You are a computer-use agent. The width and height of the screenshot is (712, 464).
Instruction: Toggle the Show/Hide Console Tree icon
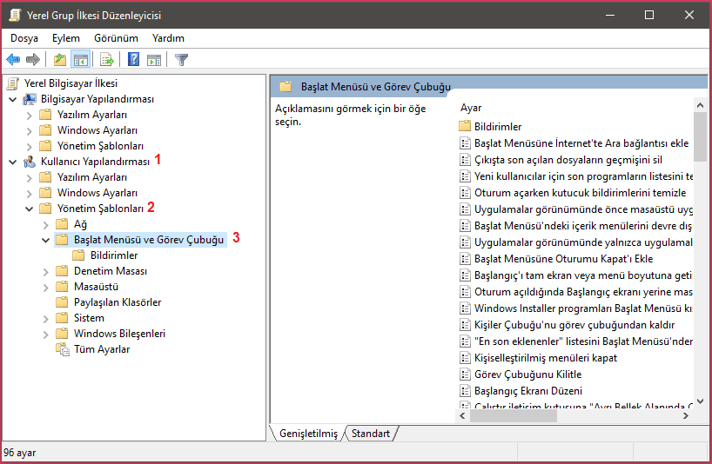[80, 59]
